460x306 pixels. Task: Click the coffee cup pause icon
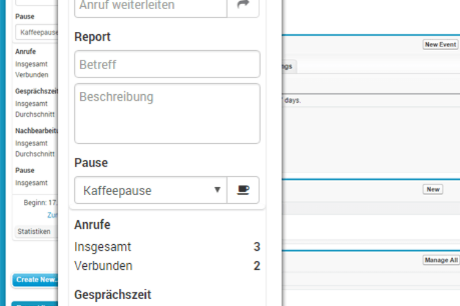coord(243,190)
